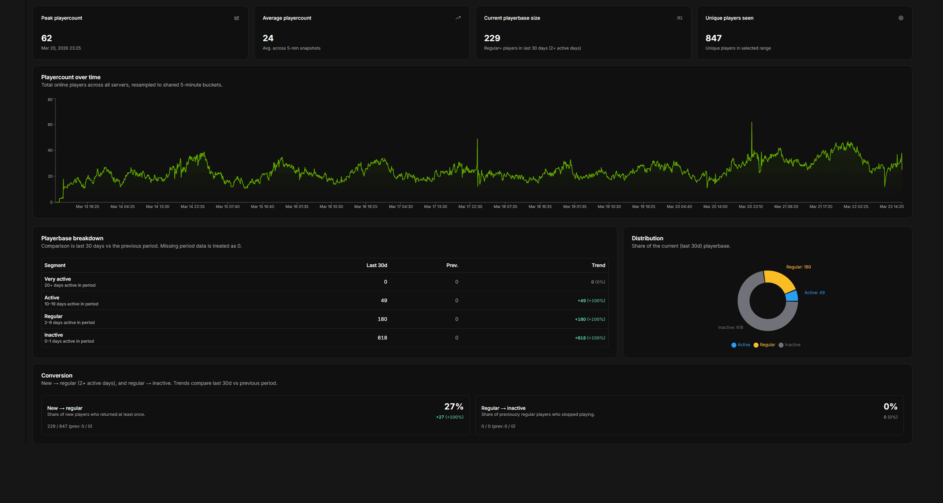Click the Segment column header
This screenshot has height=503, width=943.
[x=55, y=265]
